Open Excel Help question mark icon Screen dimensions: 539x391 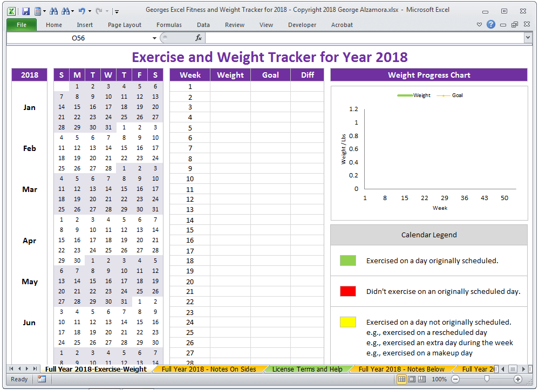pyautogui.click(x=491, y=24)
